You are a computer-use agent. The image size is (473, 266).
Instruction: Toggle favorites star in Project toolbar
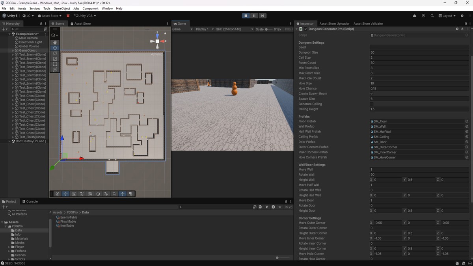pyautogui.click(x=280, y=207)
